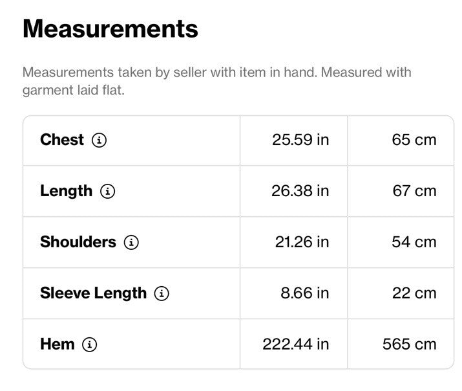The height and width of the screenshot is (391, 462).
Task: Click the 67 cm length value
Action: tap(415, 191)
